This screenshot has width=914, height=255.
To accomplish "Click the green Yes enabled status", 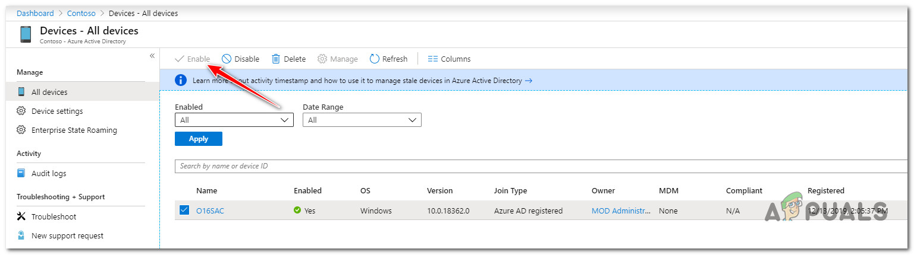I will (304, 211).
